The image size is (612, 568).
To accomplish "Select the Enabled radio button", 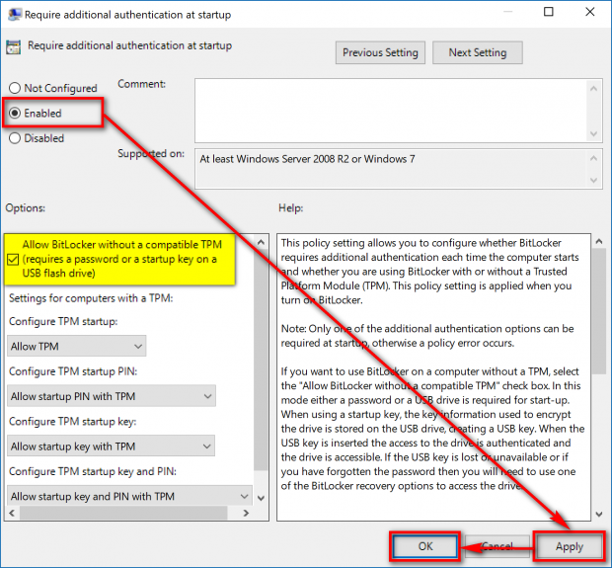I will (x=15, y=114).
